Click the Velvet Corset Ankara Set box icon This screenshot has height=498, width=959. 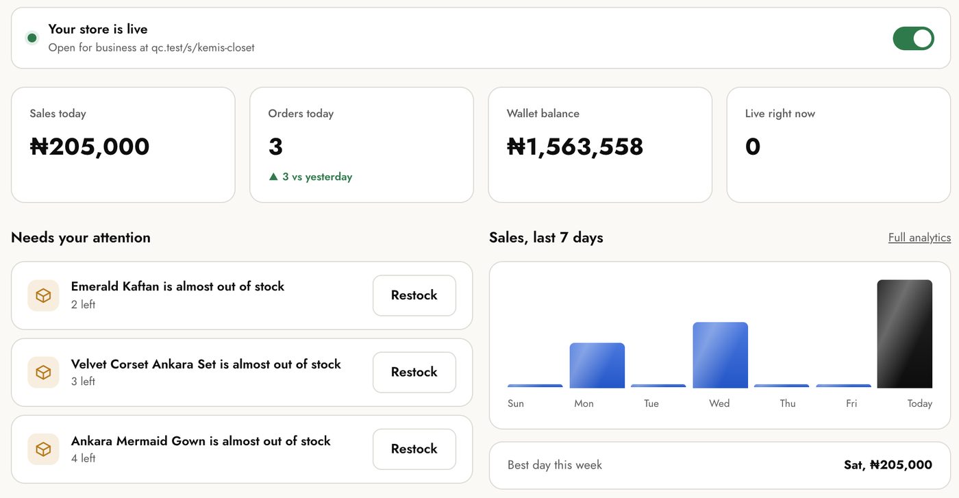pos(43,372)
